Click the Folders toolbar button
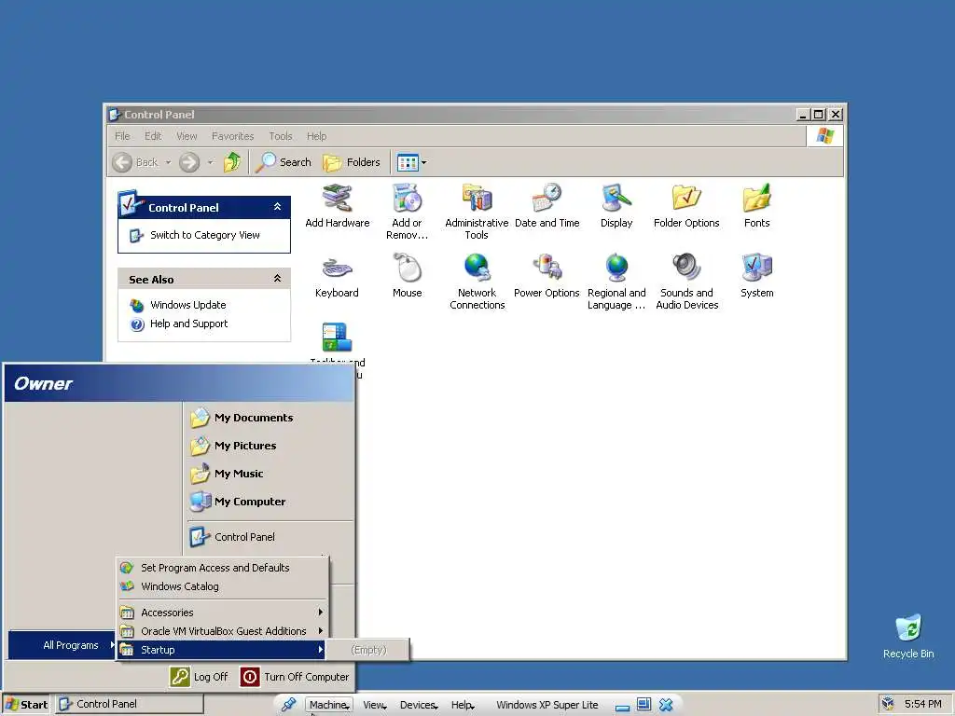Image resolution: width=955 pixels, height=716 pixels. 352,162
